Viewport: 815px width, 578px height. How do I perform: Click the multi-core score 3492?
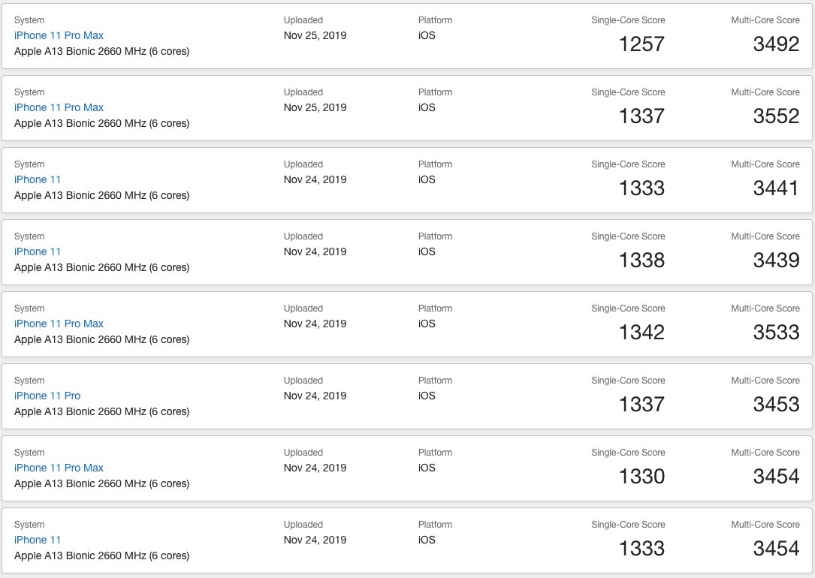click(776, 44)
